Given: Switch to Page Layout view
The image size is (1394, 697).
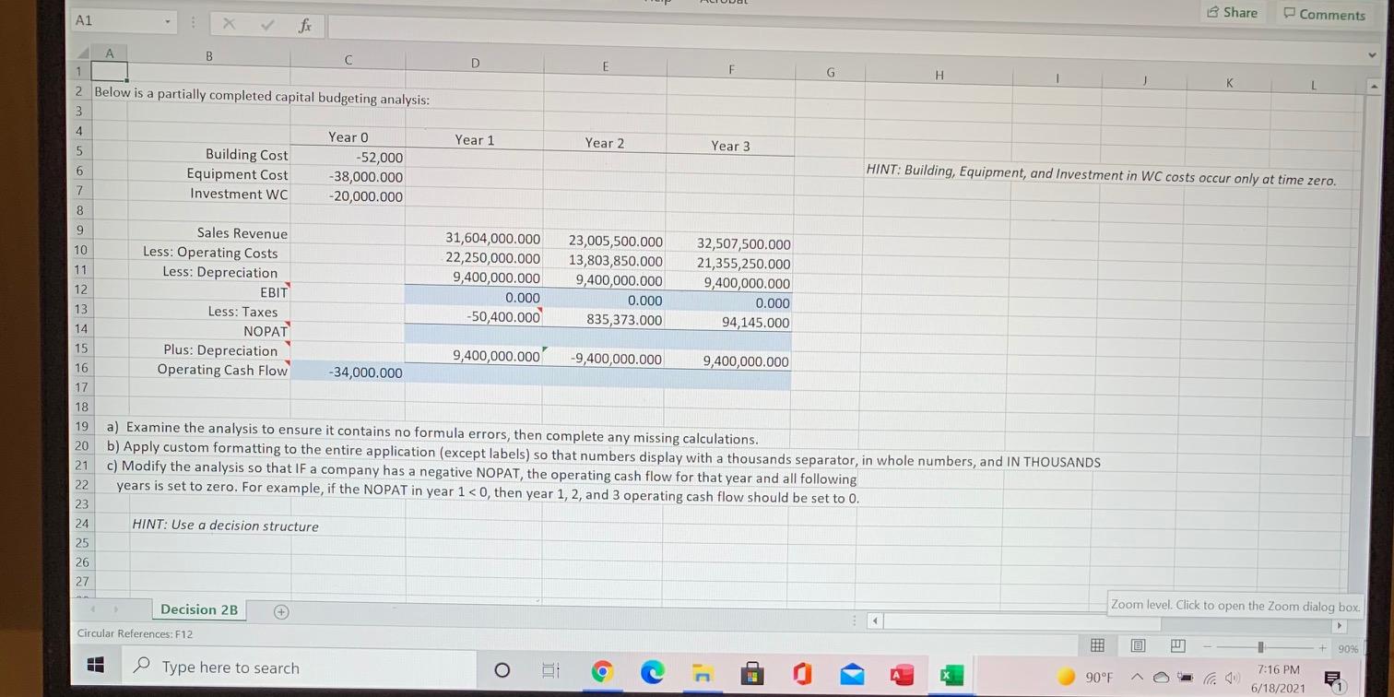Looking at the screenshot, I should coord(1138,646).
